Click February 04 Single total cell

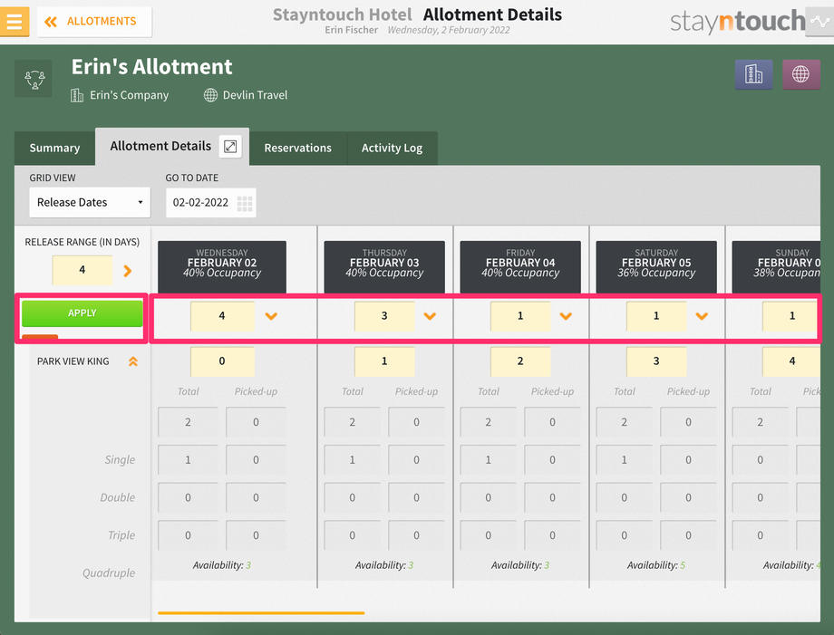tap(489, 459)
